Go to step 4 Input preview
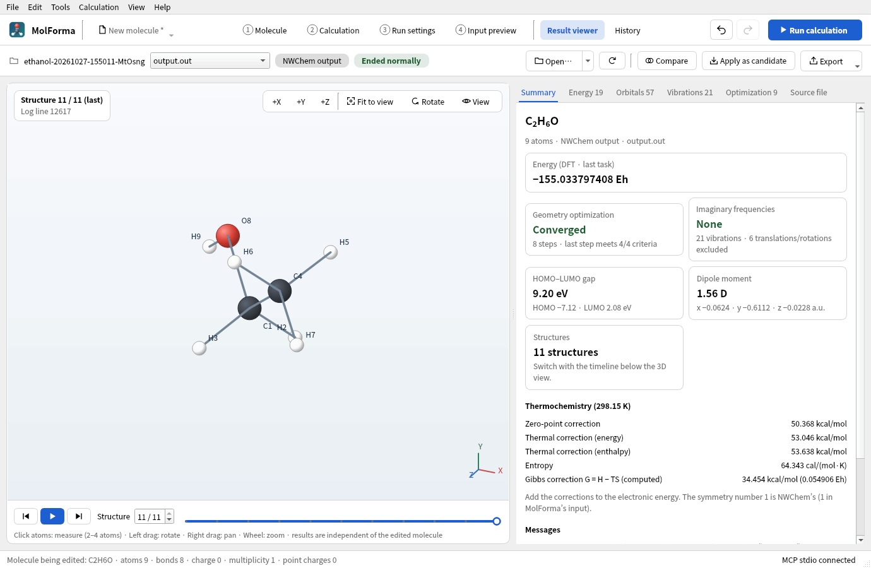Image resolution: width=871 pixels, height=568 pixels. click(486, 30)
